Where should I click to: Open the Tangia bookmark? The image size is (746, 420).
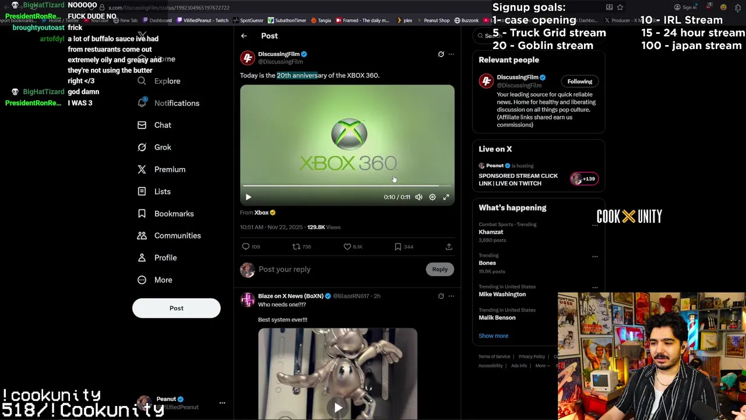click(321, 20)
